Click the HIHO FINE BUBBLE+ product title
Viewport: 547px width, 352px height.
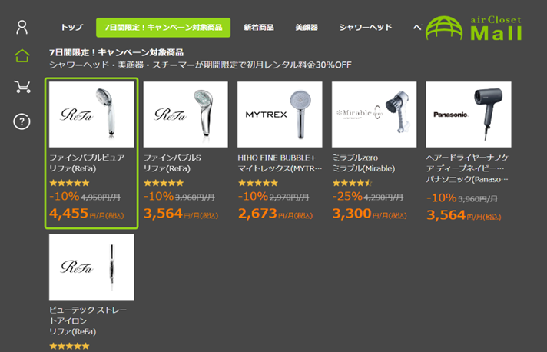click(x=277, y=158)
